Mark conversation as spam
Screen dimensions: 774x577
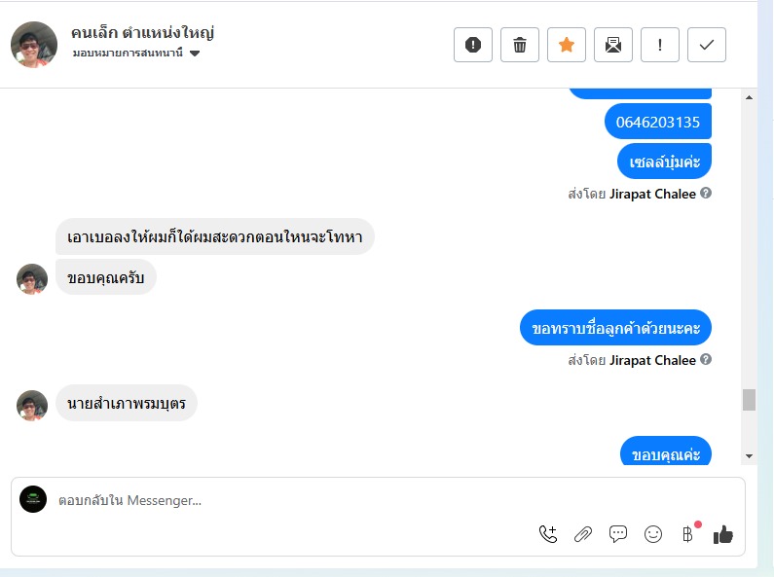[x=473, y=45]
